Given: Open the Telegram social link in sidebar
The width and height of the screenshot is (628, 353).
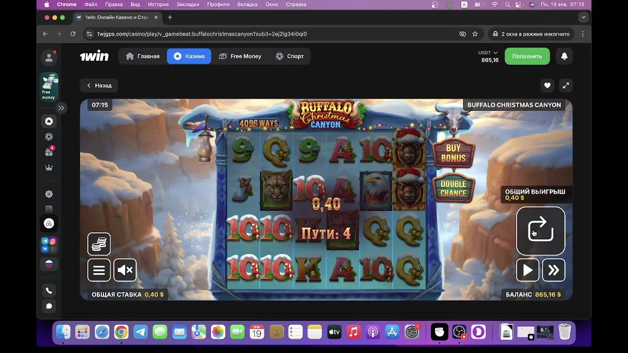Looking at the screenshot, I should (45, 241).
